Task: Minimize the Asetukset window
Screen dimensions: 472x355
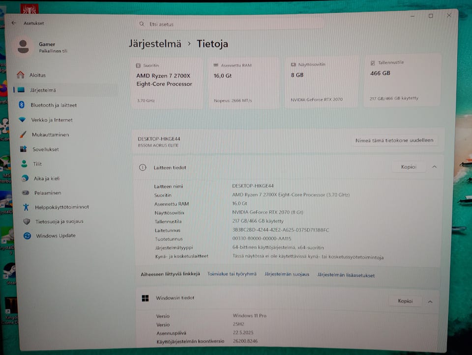Action: click(413, 16)
